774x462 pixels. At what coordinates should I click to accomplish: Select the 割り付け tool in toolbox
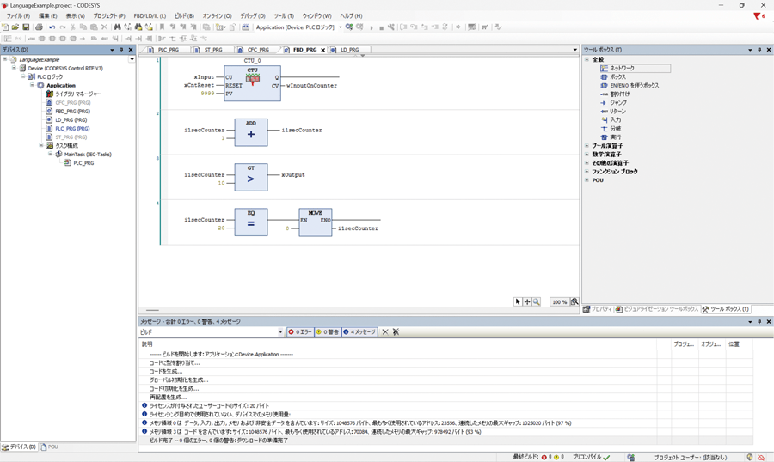[619, 94]
